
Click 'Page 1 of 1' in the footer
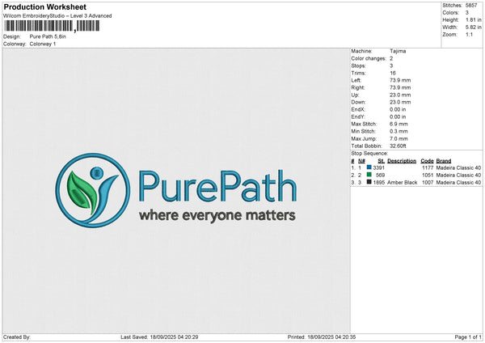coord(468,337)
